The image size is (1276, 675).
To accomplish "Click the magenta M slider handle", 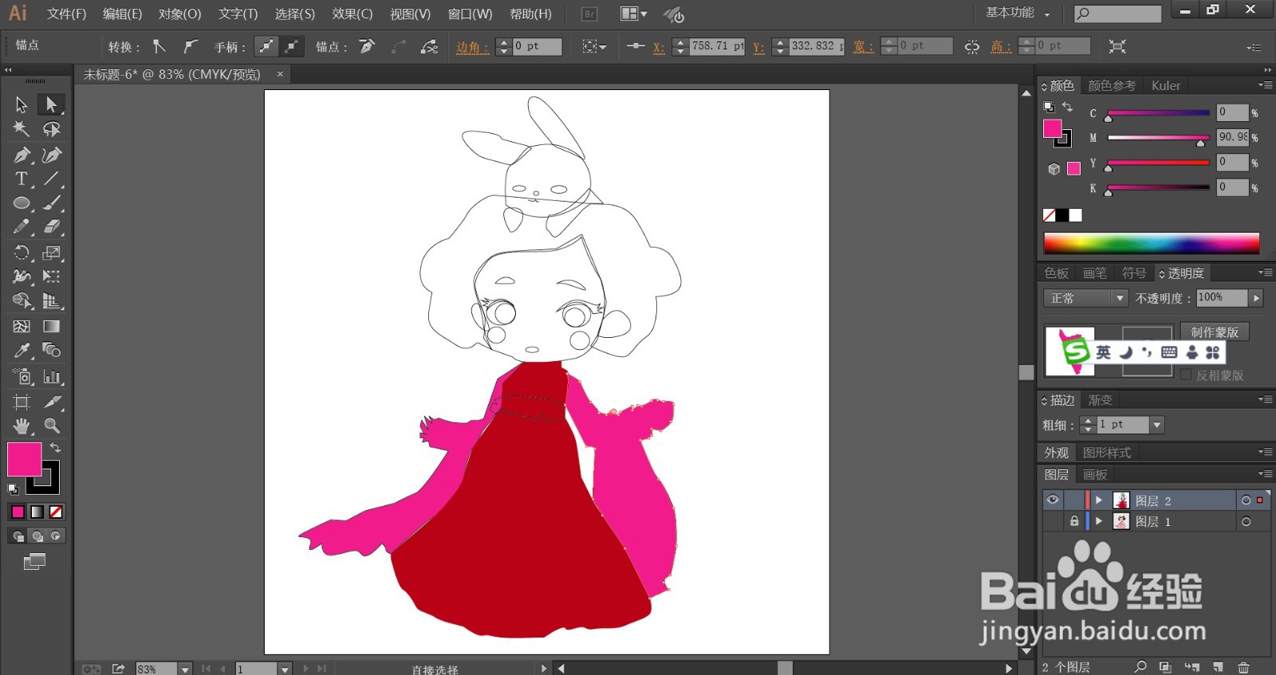I will pos(1200,143).
